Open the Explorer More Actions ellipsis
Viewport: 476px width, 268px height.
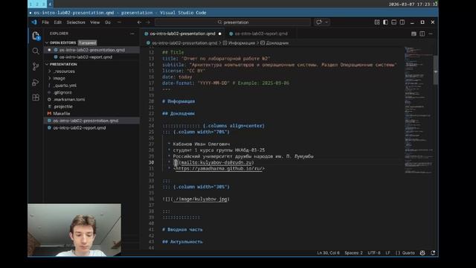click(x=132, y=33)
